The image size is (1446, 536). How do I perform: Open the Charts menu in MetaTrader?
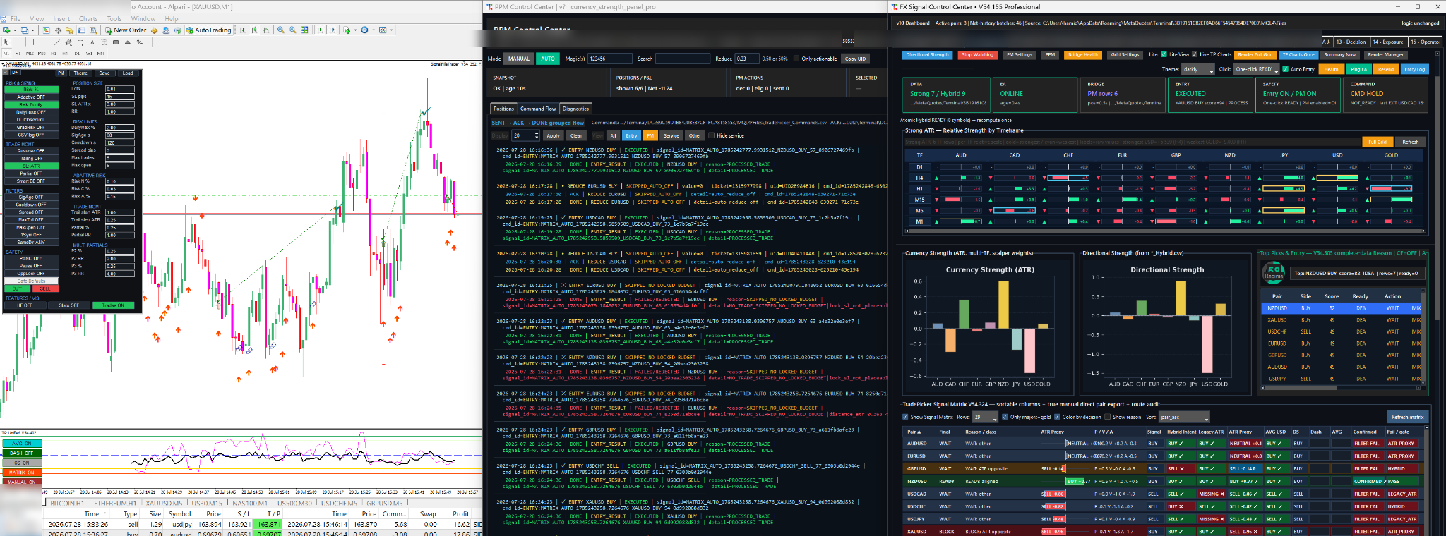88,19
